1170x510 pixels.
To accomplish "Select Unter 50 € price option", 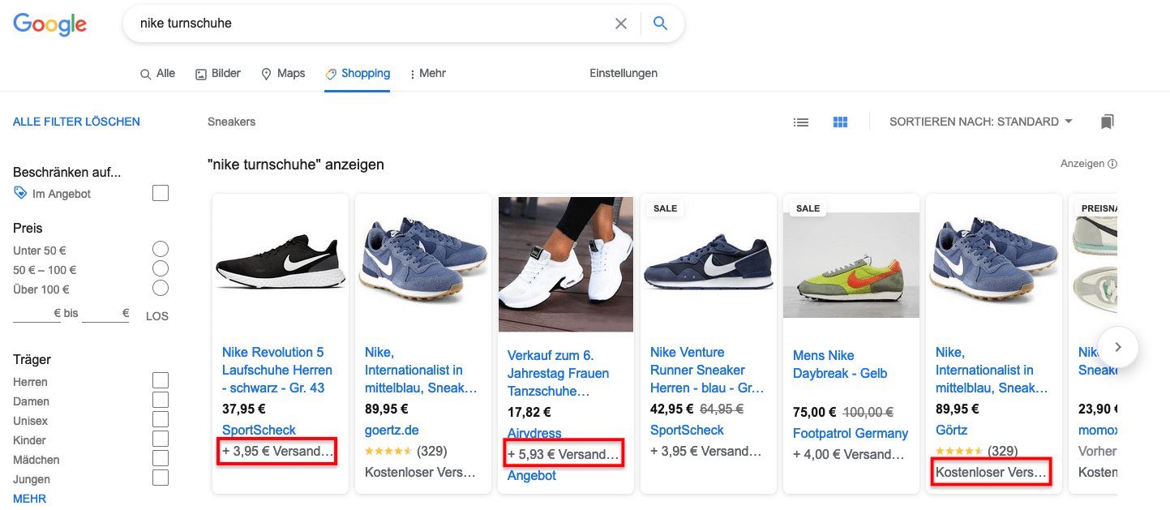I will (x=161, y=249).
